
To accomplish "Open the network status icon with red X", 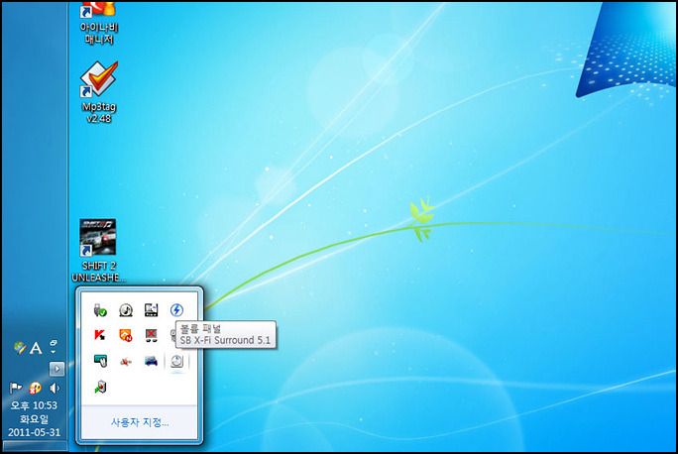I will pos(35,388).
